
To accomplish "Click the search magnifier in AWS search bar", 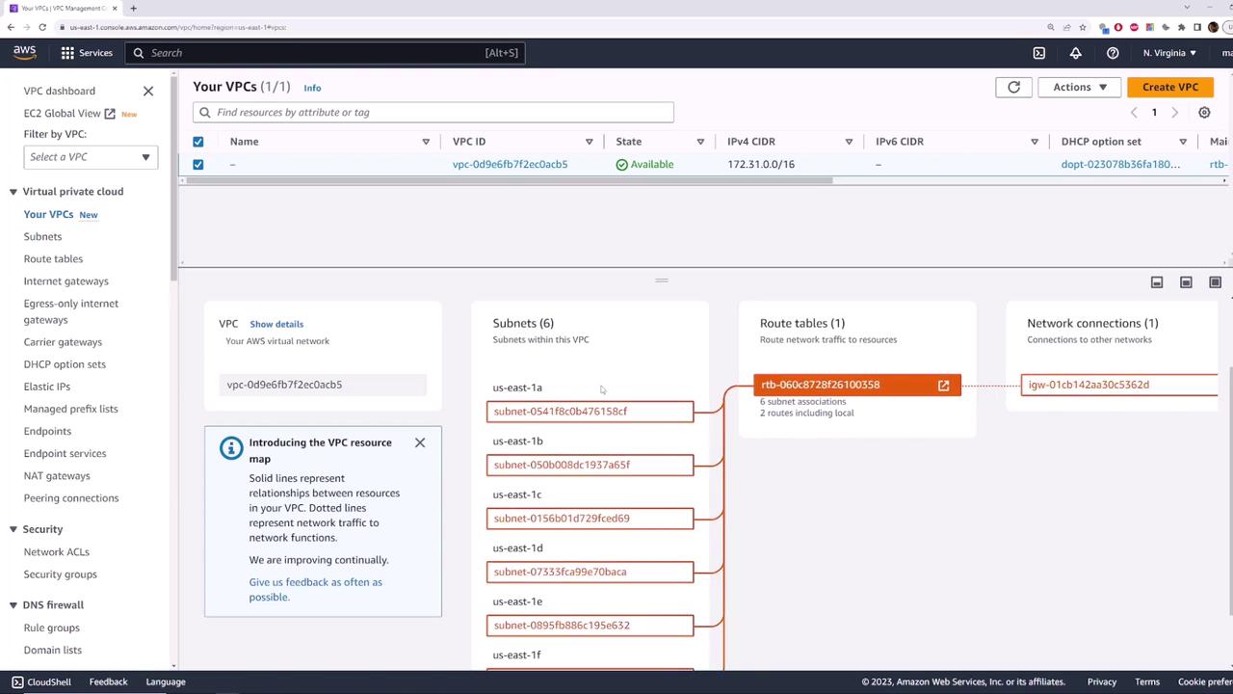I will (139, 53).
